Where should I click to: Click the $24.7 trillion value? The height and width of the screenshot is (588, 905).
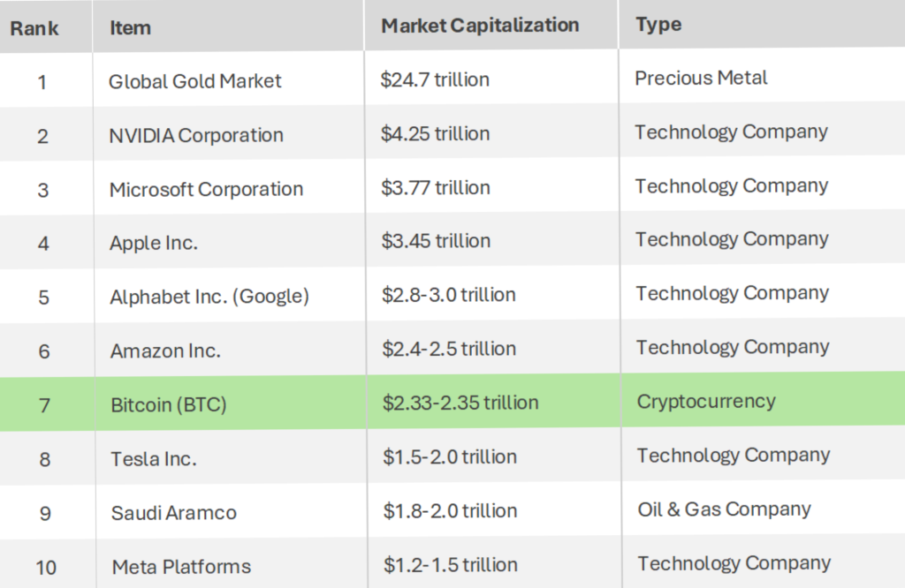[x=435, y=79]
